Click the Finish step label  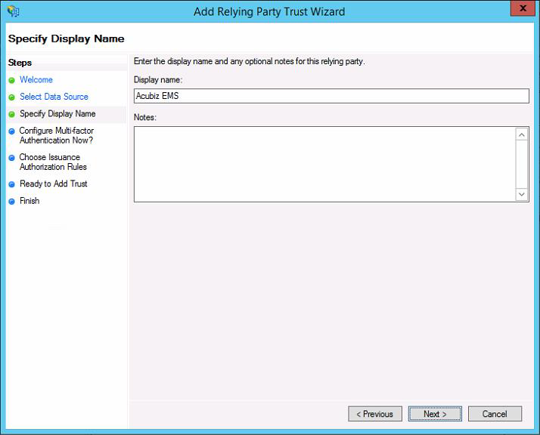click(29, 201)
